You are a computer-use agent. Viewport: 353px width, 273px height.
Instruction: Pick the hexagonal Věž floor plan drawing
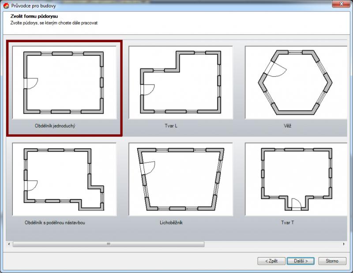point(295,82)
